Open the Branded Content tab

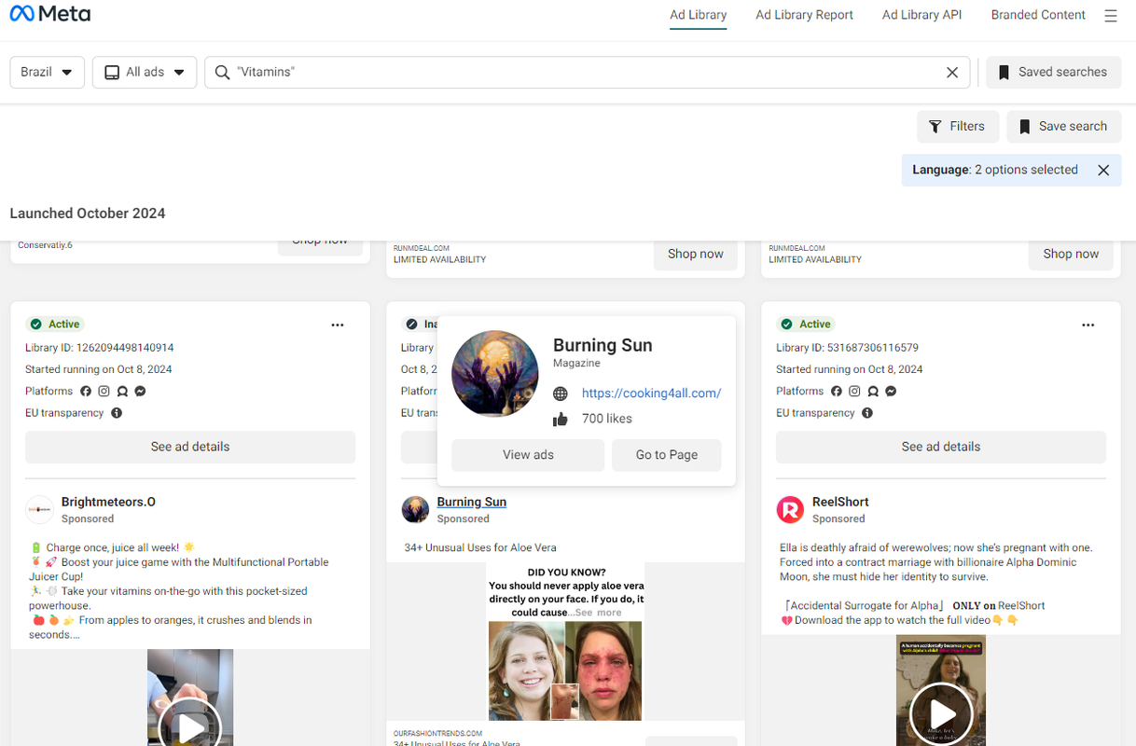pyautogui.click(x=1038, y=15)
